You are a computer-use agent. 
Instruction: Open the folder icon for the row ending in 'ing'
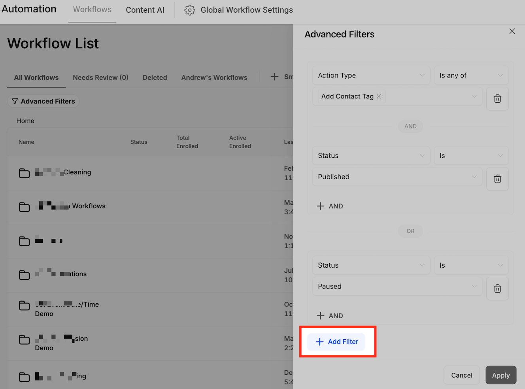coord(25,377)
